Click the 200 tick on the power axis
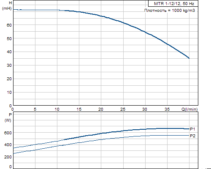The height and width of the screenshot is (169, 211). (8, 157)
